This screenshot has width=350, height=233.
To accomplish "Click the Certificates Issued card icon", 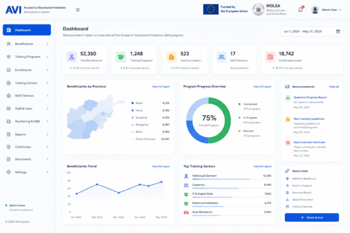I will point(270,57).
